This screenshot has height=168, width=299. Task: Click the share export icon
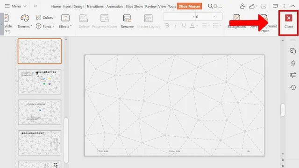click(x=252, y=6)
